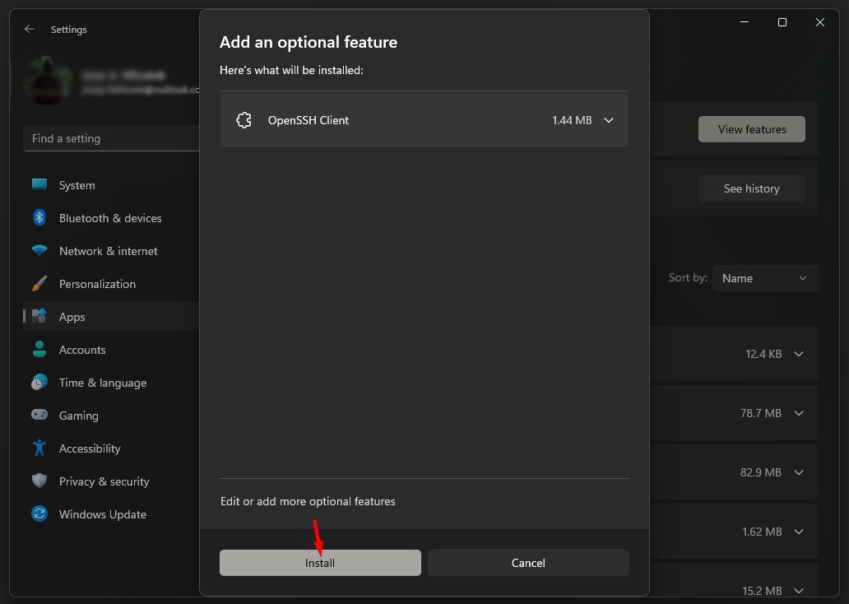The width and height of the screenshot is (849, 604).
Task: Minimize the Settings window
Action: [745, 22]
